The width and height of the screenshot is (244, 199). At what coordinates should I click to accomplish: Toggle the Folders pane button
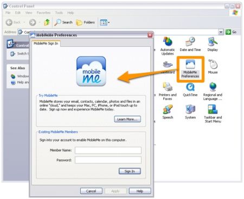pos(85,22)
